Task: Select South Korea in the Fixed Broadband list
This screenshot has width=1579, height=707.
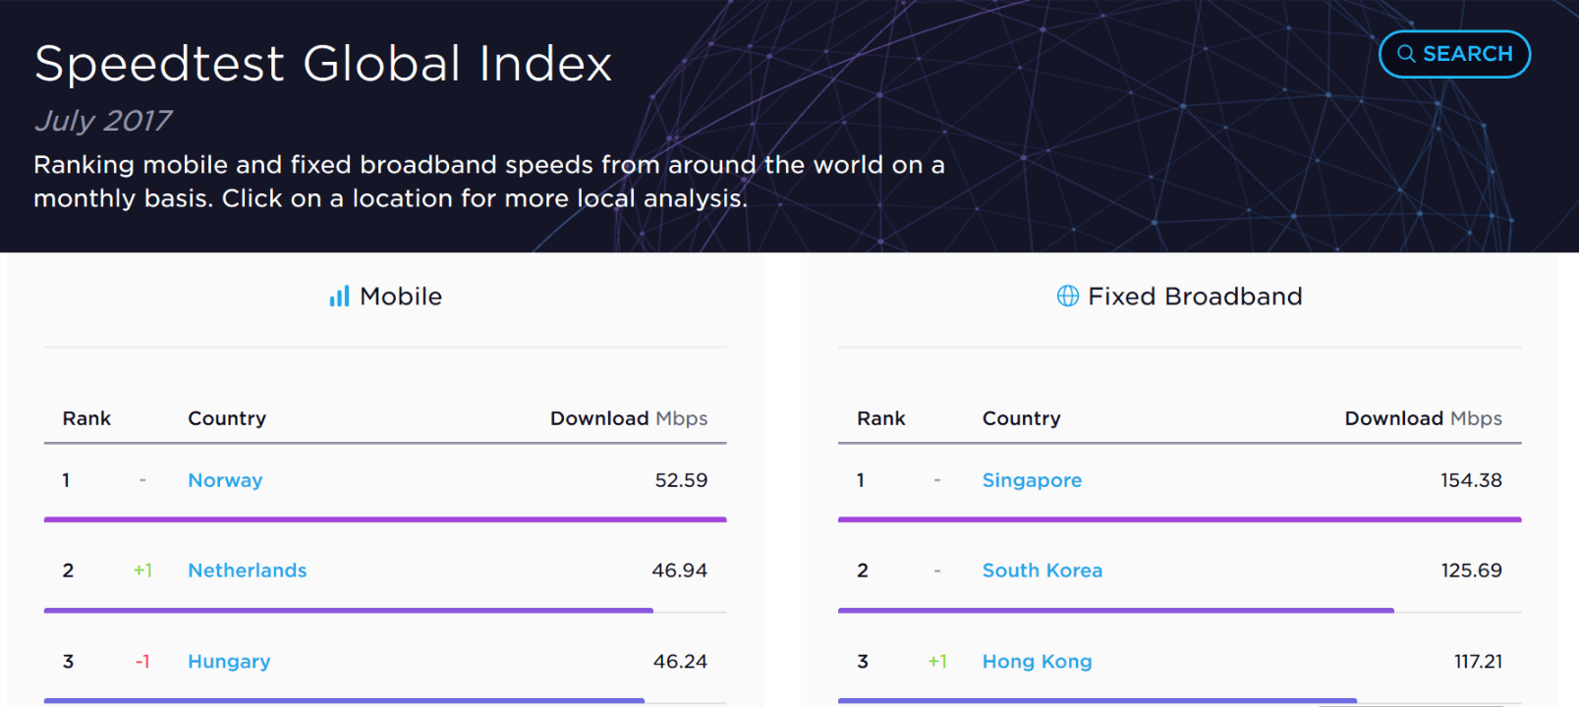Action: (1042, 571)
